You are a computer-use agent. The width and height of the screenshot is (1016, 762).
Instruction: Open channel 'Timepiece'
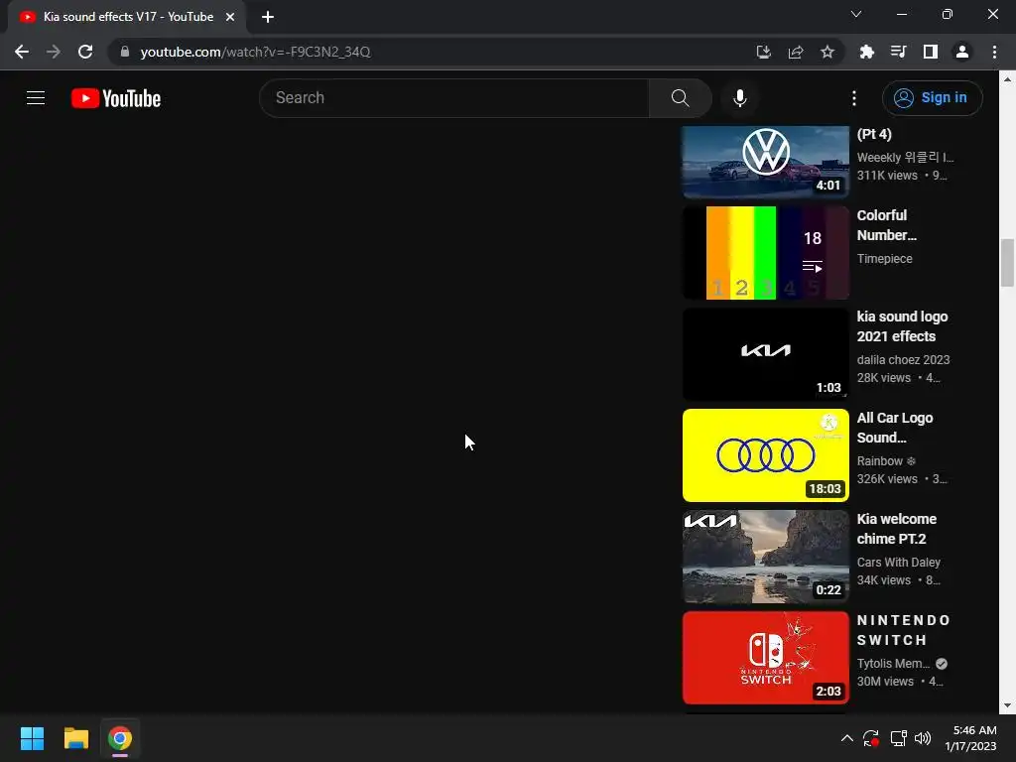click(884, 259)
